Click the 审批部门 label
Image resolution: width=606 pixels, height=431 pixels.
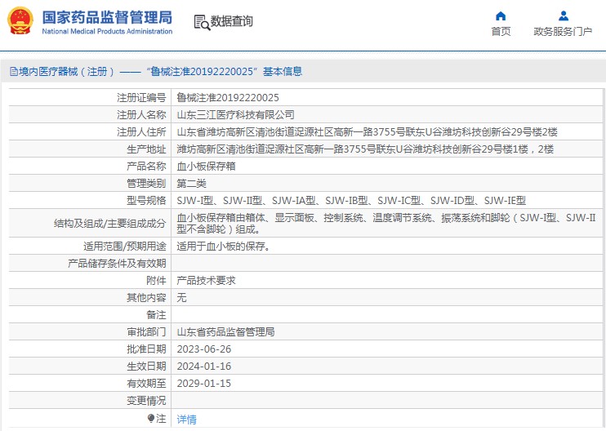[146, 331]
